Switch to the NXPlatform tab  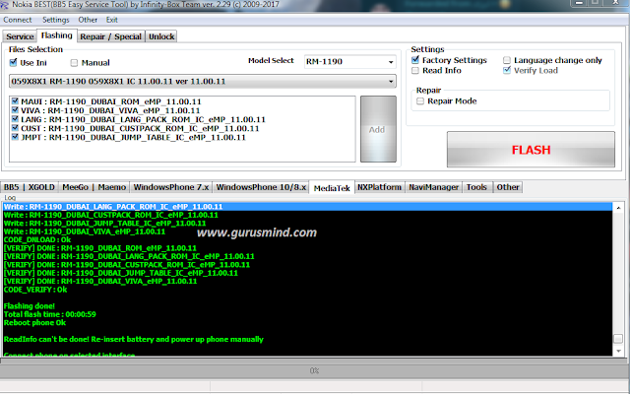(x=379, y=187)
